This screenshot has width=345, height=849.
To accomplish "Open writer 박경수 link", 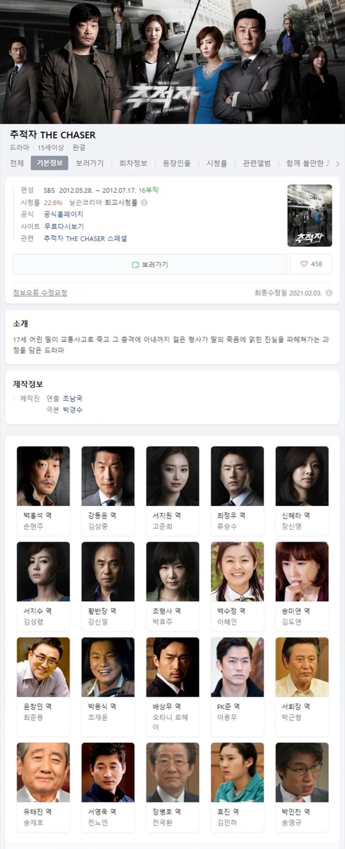I will [72, 410].
